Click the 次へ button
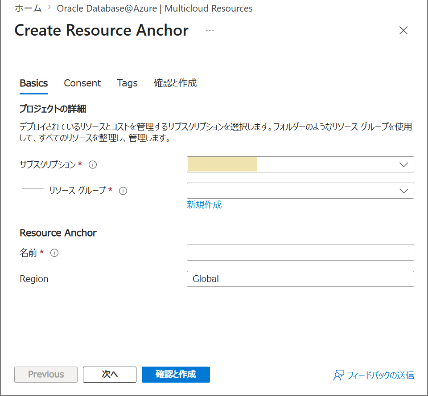The image size is (428, 396). click(x=110, y=375)
